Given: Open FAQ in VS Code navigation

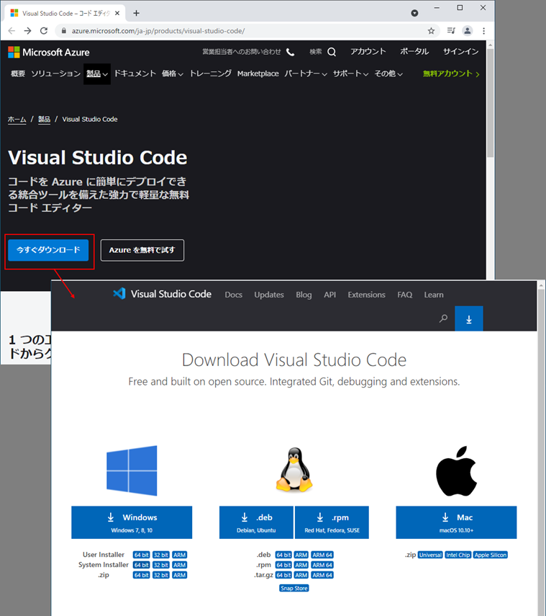Looking at the screenshot, I should [x=405, y=295].
